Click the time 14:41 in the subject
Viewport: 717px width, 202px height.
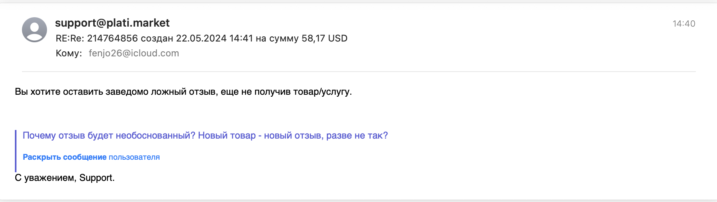pyautogui.click(x=241, y=38)
